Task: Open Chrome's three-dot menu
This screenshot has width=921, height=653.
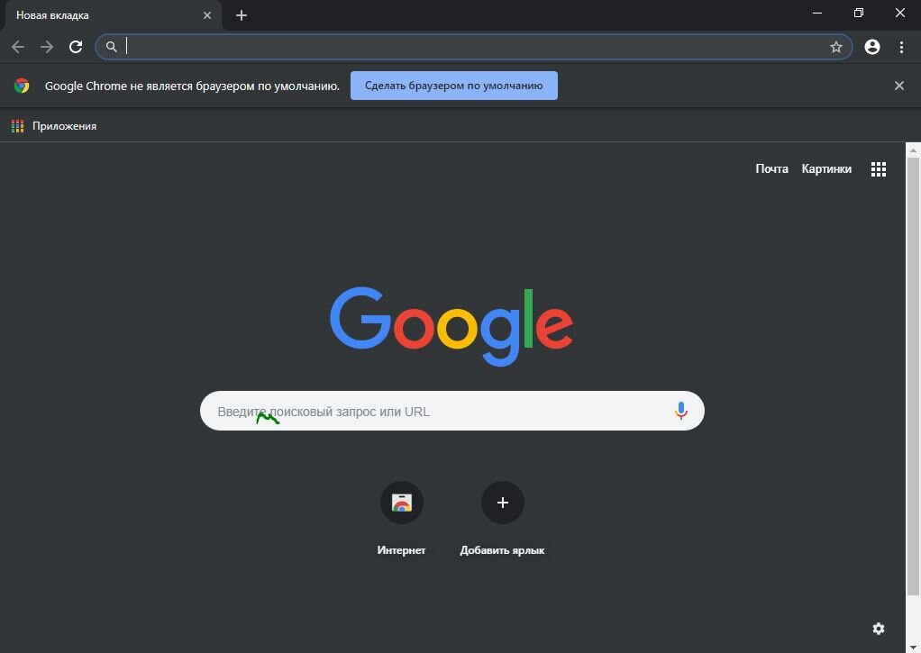Action: [x=901, y=47]
